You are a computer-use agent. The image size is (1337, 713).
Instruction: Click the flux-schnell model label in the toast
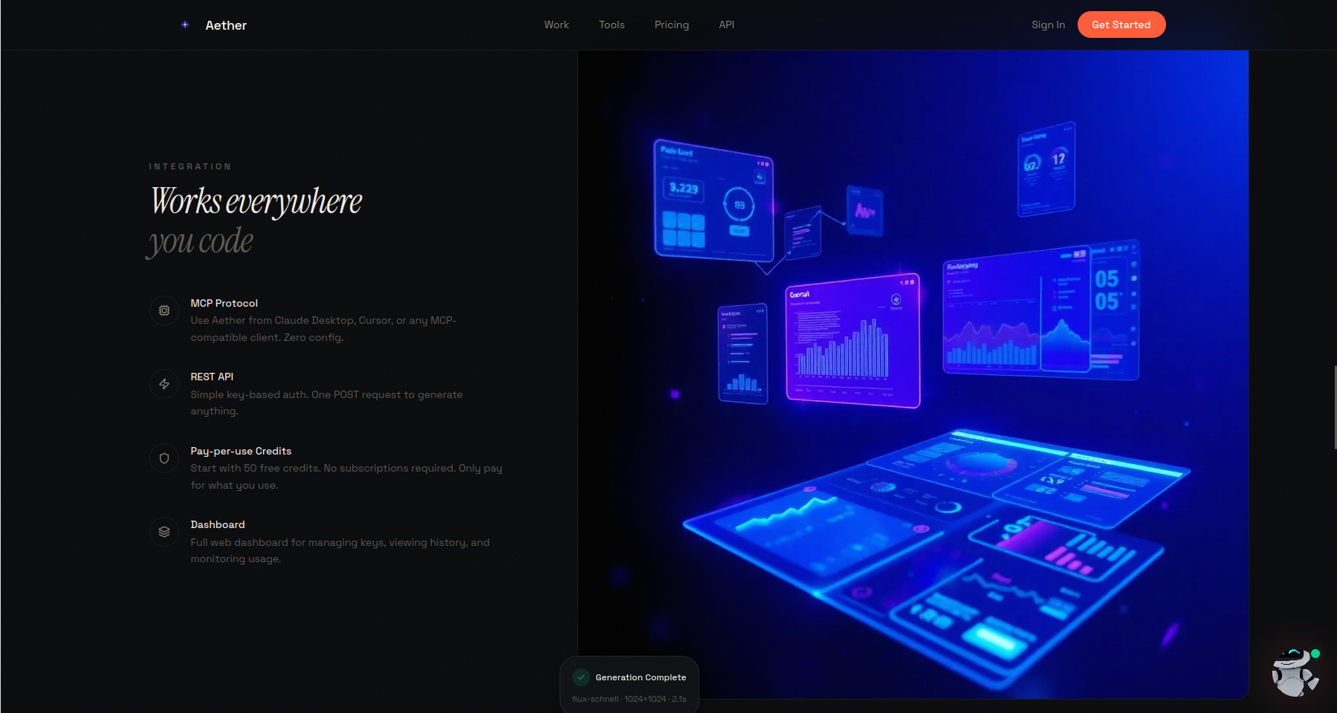point(594,699)
